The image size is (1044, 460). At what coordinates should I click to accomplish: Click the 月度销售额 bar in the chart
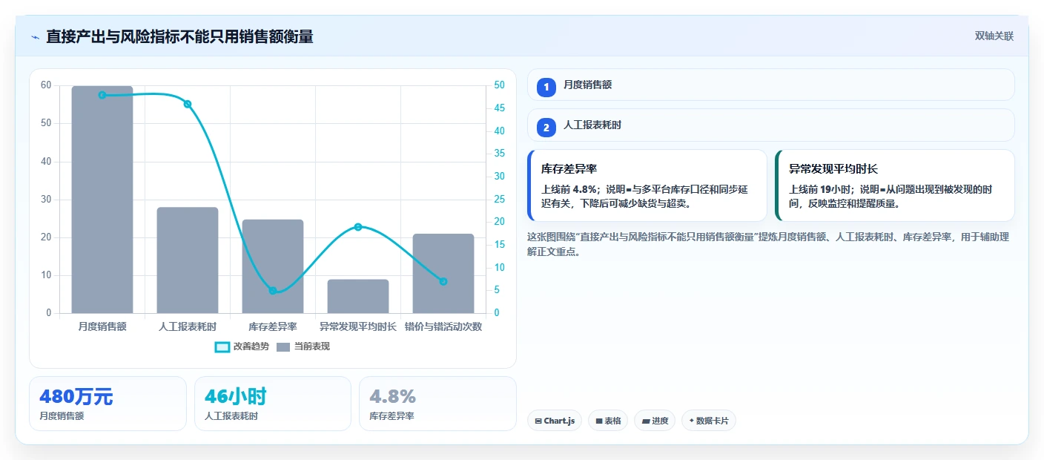pos(102,200)
